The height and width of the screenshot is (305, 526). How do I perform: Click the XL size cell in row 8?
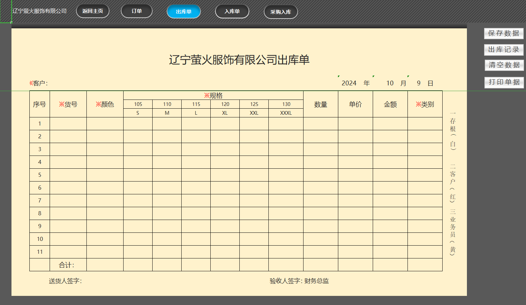click(x=225, y=214)
